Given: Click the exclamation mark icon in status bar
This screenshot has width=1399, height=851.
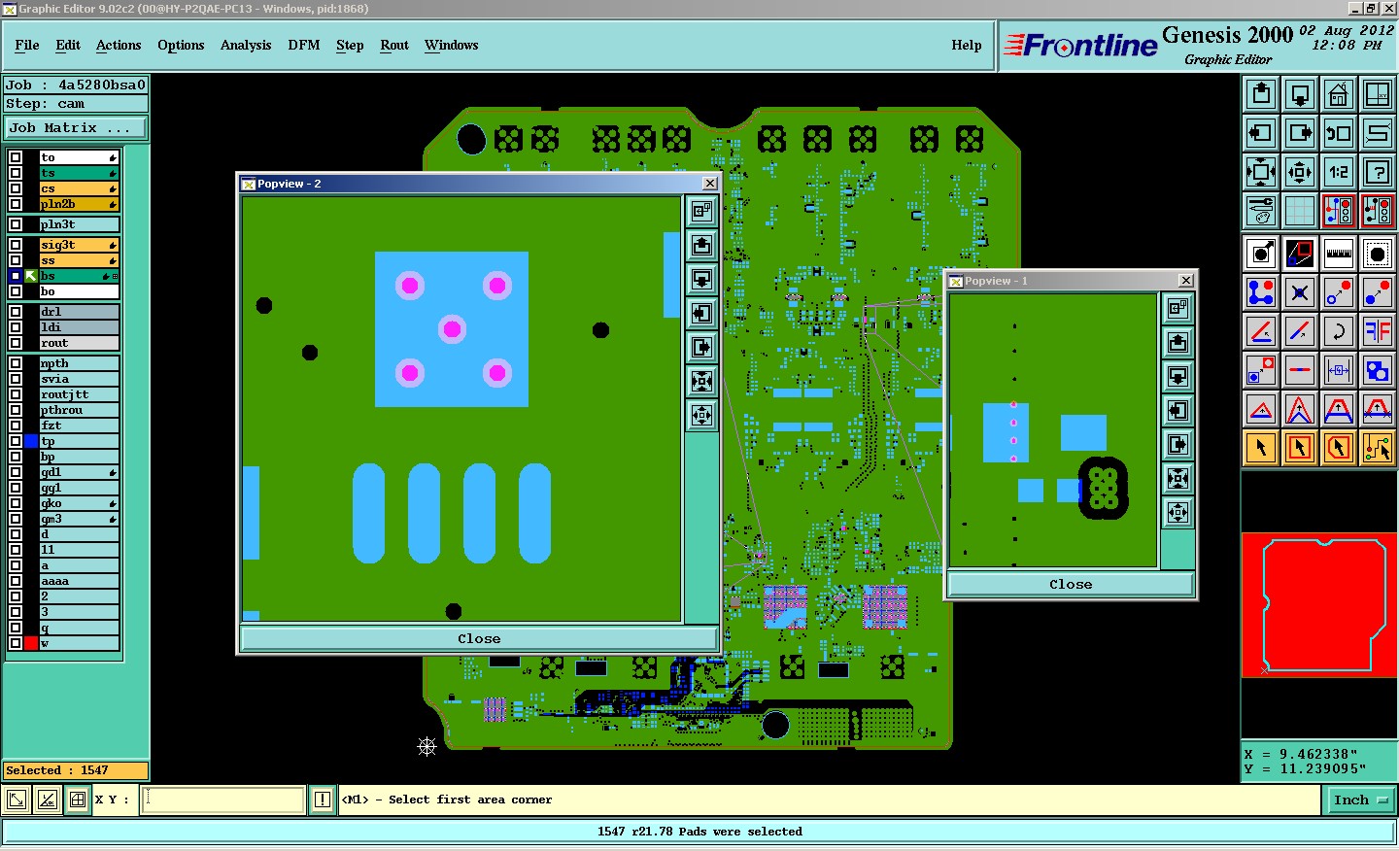Looking at the screenshot, I should pos(323,800).
